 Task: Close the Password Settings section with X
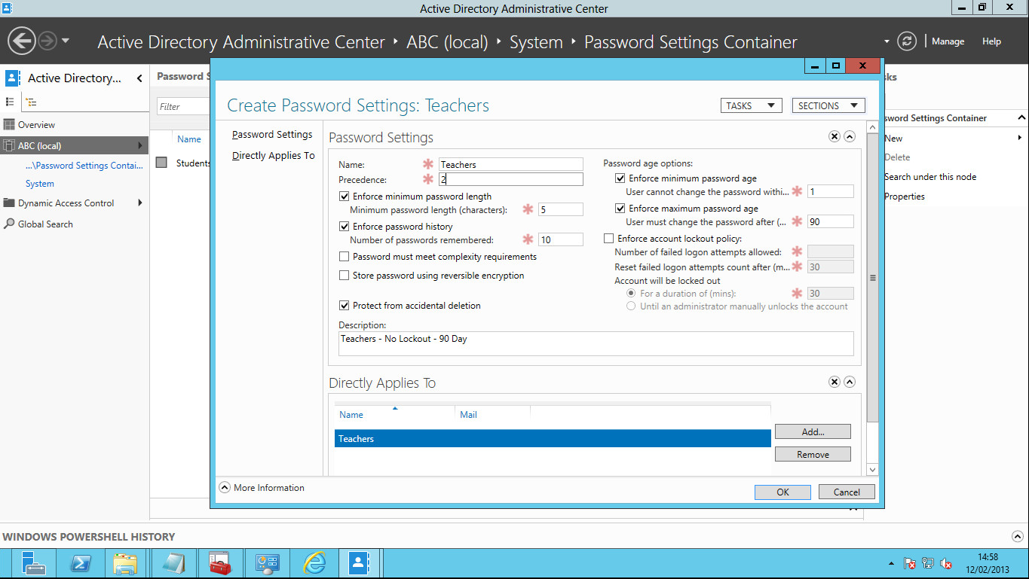pyautogui.click(x=835, y=137)
